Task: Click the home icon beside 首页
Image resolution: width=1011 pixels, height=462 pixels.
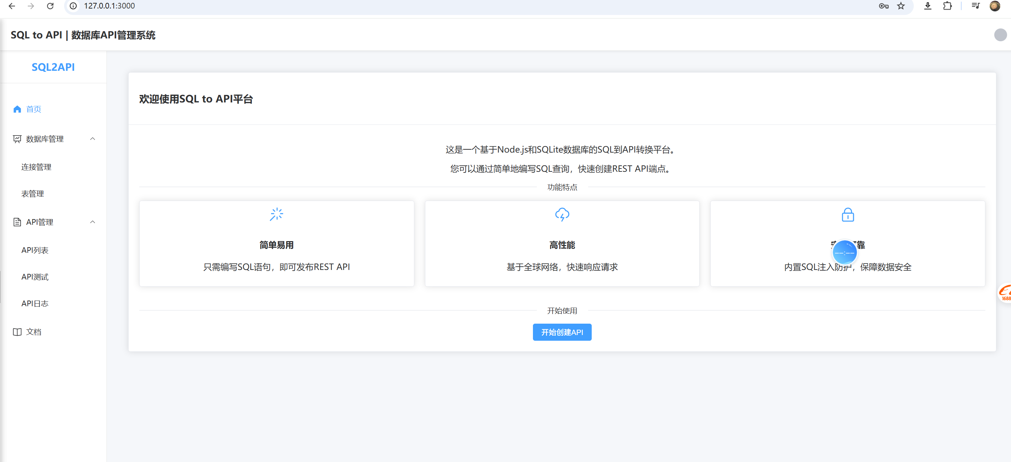Action: 17,109
